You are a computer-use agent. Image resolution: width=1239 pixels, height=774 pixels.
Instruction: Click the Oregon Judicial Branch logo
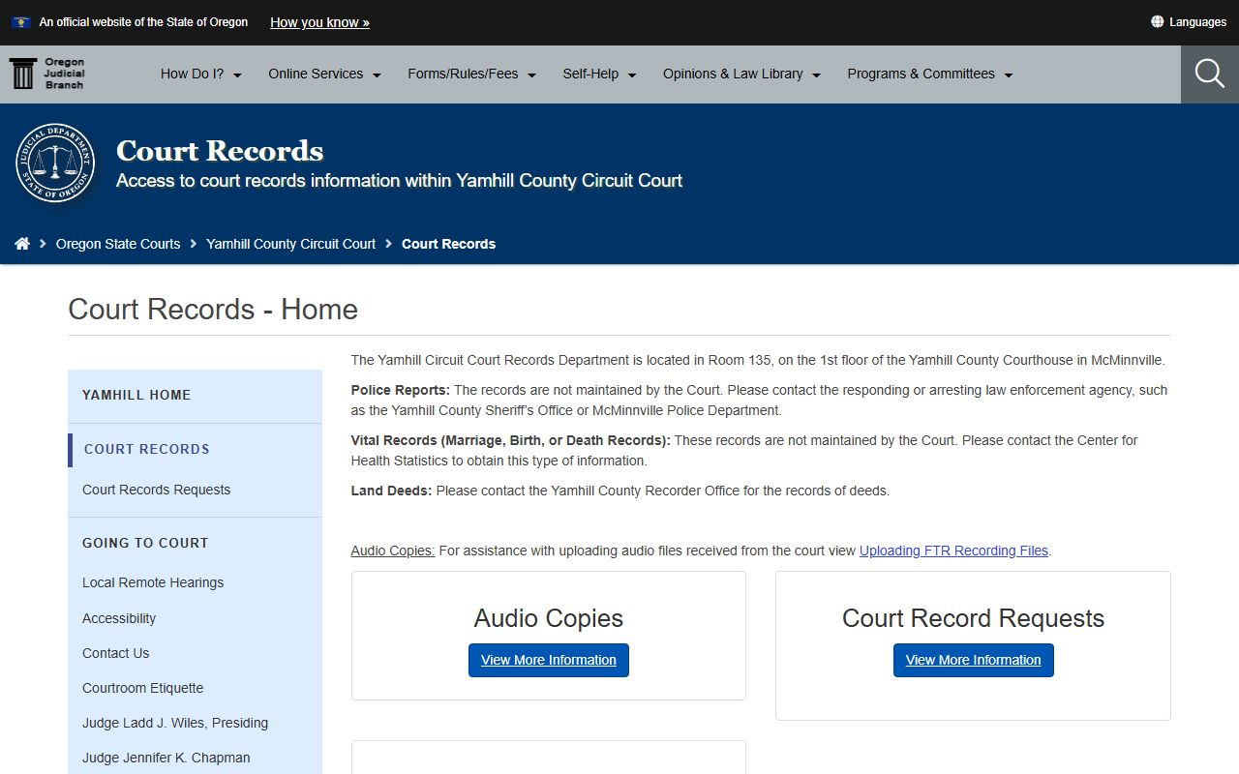[47, 74]
